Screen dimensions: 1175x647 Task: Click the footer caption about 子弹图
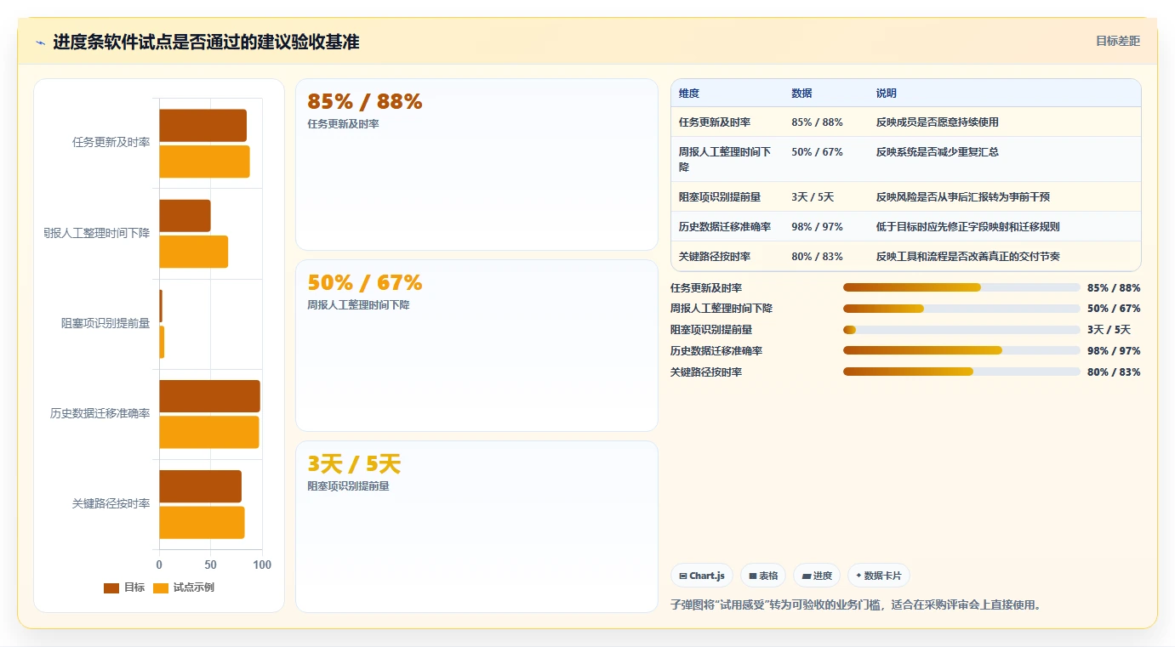click(856, 605)
